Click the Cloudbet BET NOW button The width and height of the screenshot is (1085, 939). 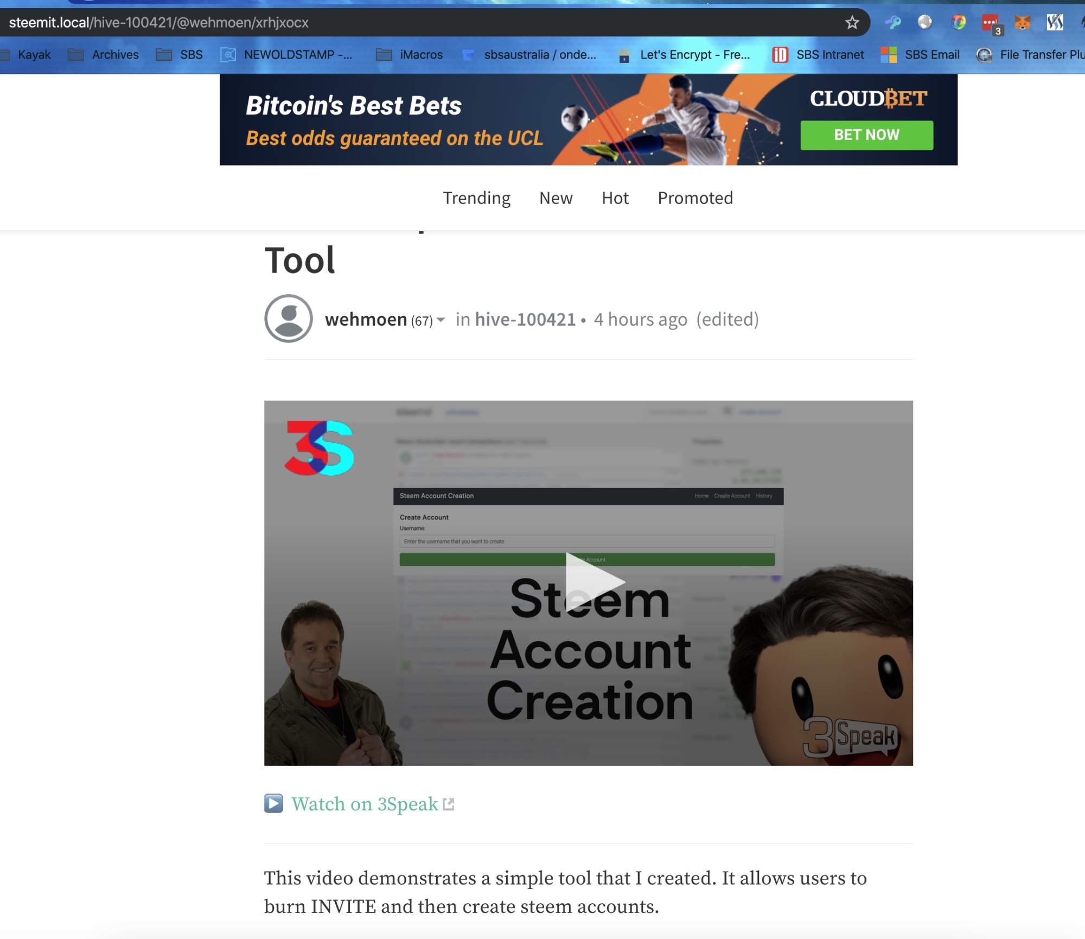[x=866, y=135]
